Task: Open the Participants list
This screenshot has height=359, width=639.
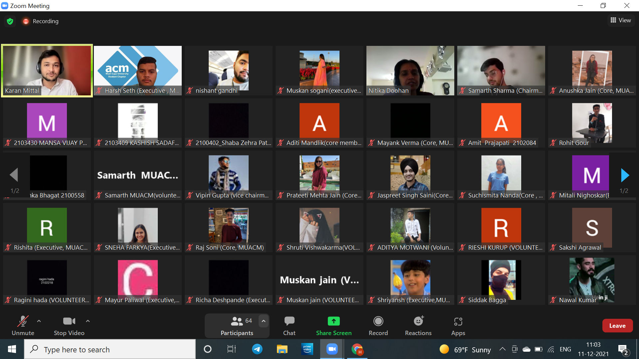Action: click(237, 326)
